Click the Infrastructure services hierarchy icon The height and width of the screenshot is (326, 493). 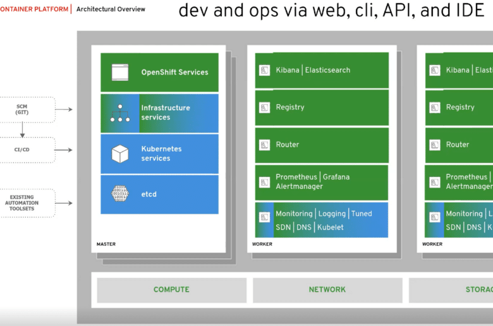(120, 113)
